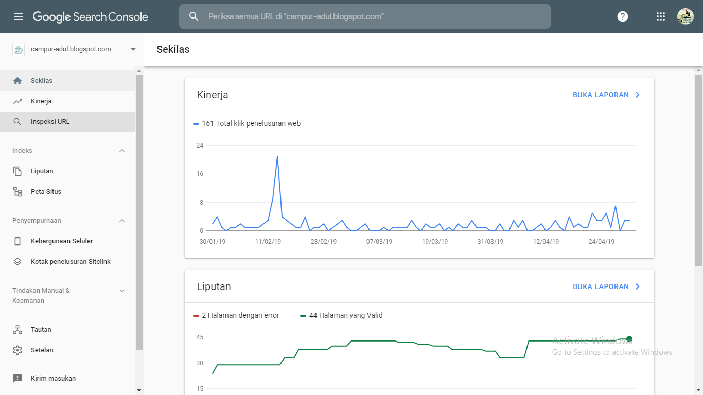This screenshot has height=395, width=703.
Task: Click the Liputan pages icon
Action: (17, 171)
